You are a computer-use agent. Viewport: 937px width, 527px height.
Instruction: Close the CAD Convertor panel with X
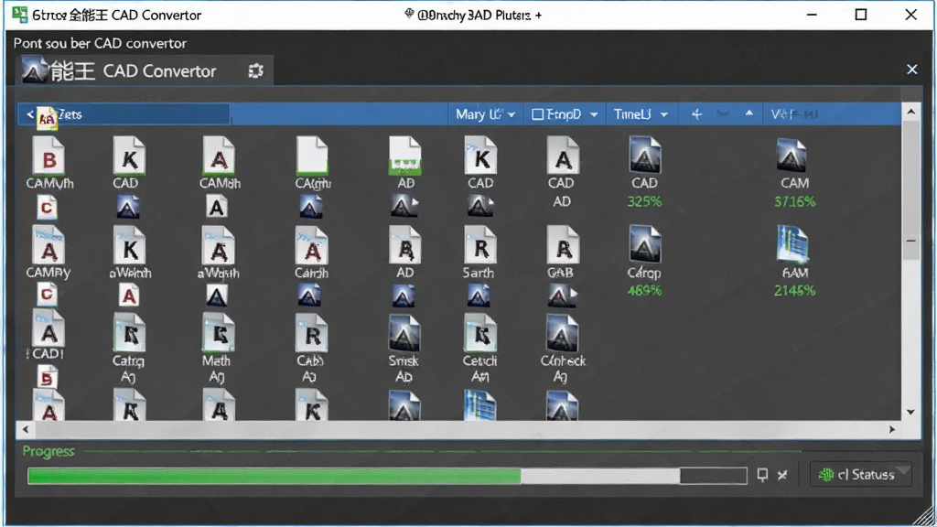click(912, 70)
